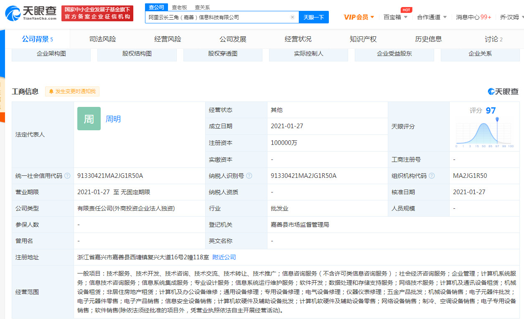Select the 经营状况 tab
Image resolution: width=524 pixels, height=319 pixels.
298,39
